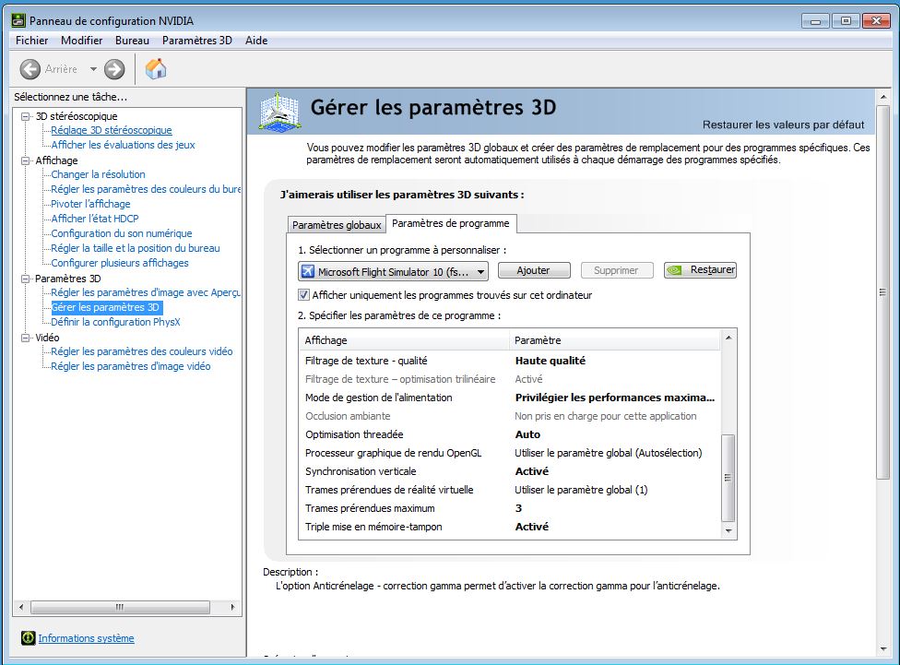This screenshot has height=665, width=900.
Task: Click 'Haute qualité' texture filtering value
Action: pyautogui.click(x=551, y=361)
